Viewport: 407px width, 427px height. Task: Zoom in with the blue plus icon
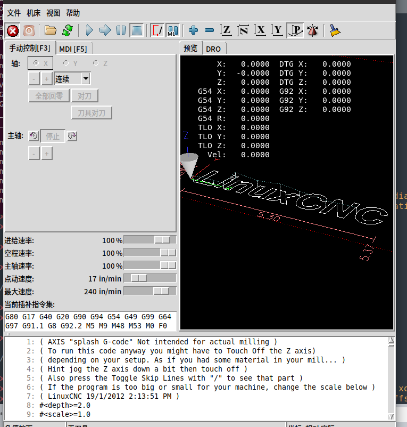193,30
